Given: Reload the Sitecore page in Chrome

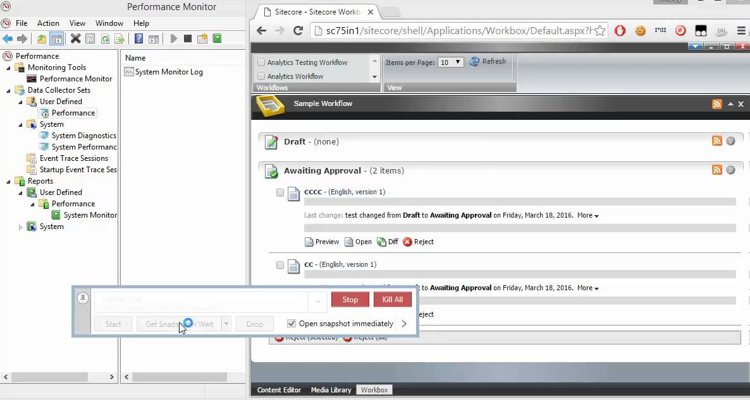Looking at the screenshot, I should pyautogui.click(x=298, y=30).
